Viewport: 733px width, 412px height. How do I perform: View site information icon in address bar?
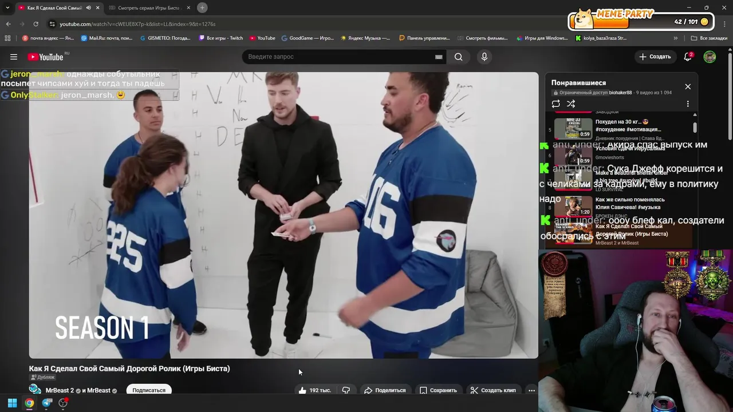(x=52, y=24)
